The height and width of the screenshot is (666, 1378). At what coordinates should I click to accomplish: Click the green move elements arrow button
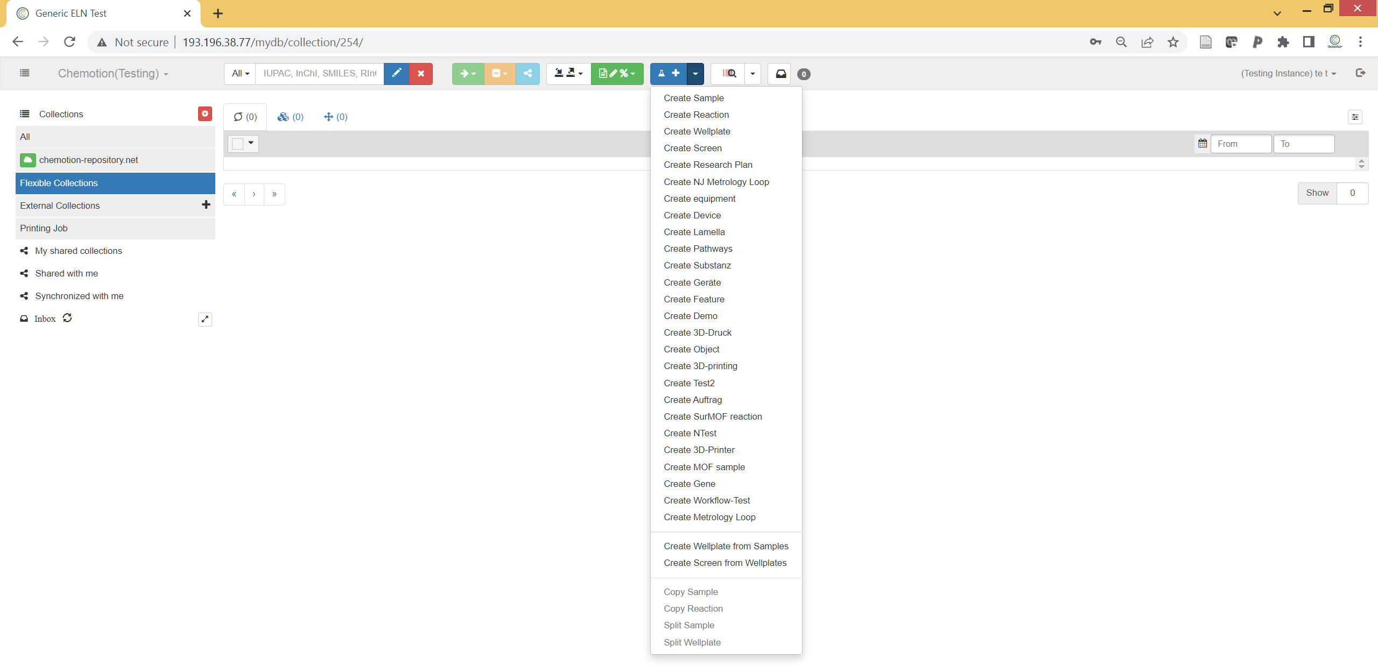[x=467, y=74]
